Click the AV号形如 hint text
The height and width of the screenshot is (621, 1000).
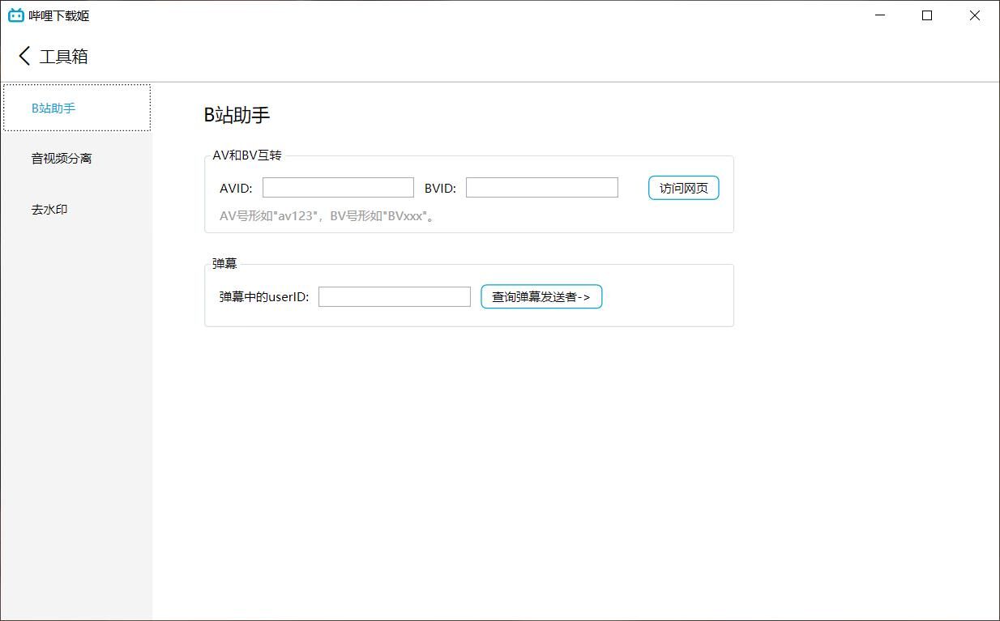[328, 216]
